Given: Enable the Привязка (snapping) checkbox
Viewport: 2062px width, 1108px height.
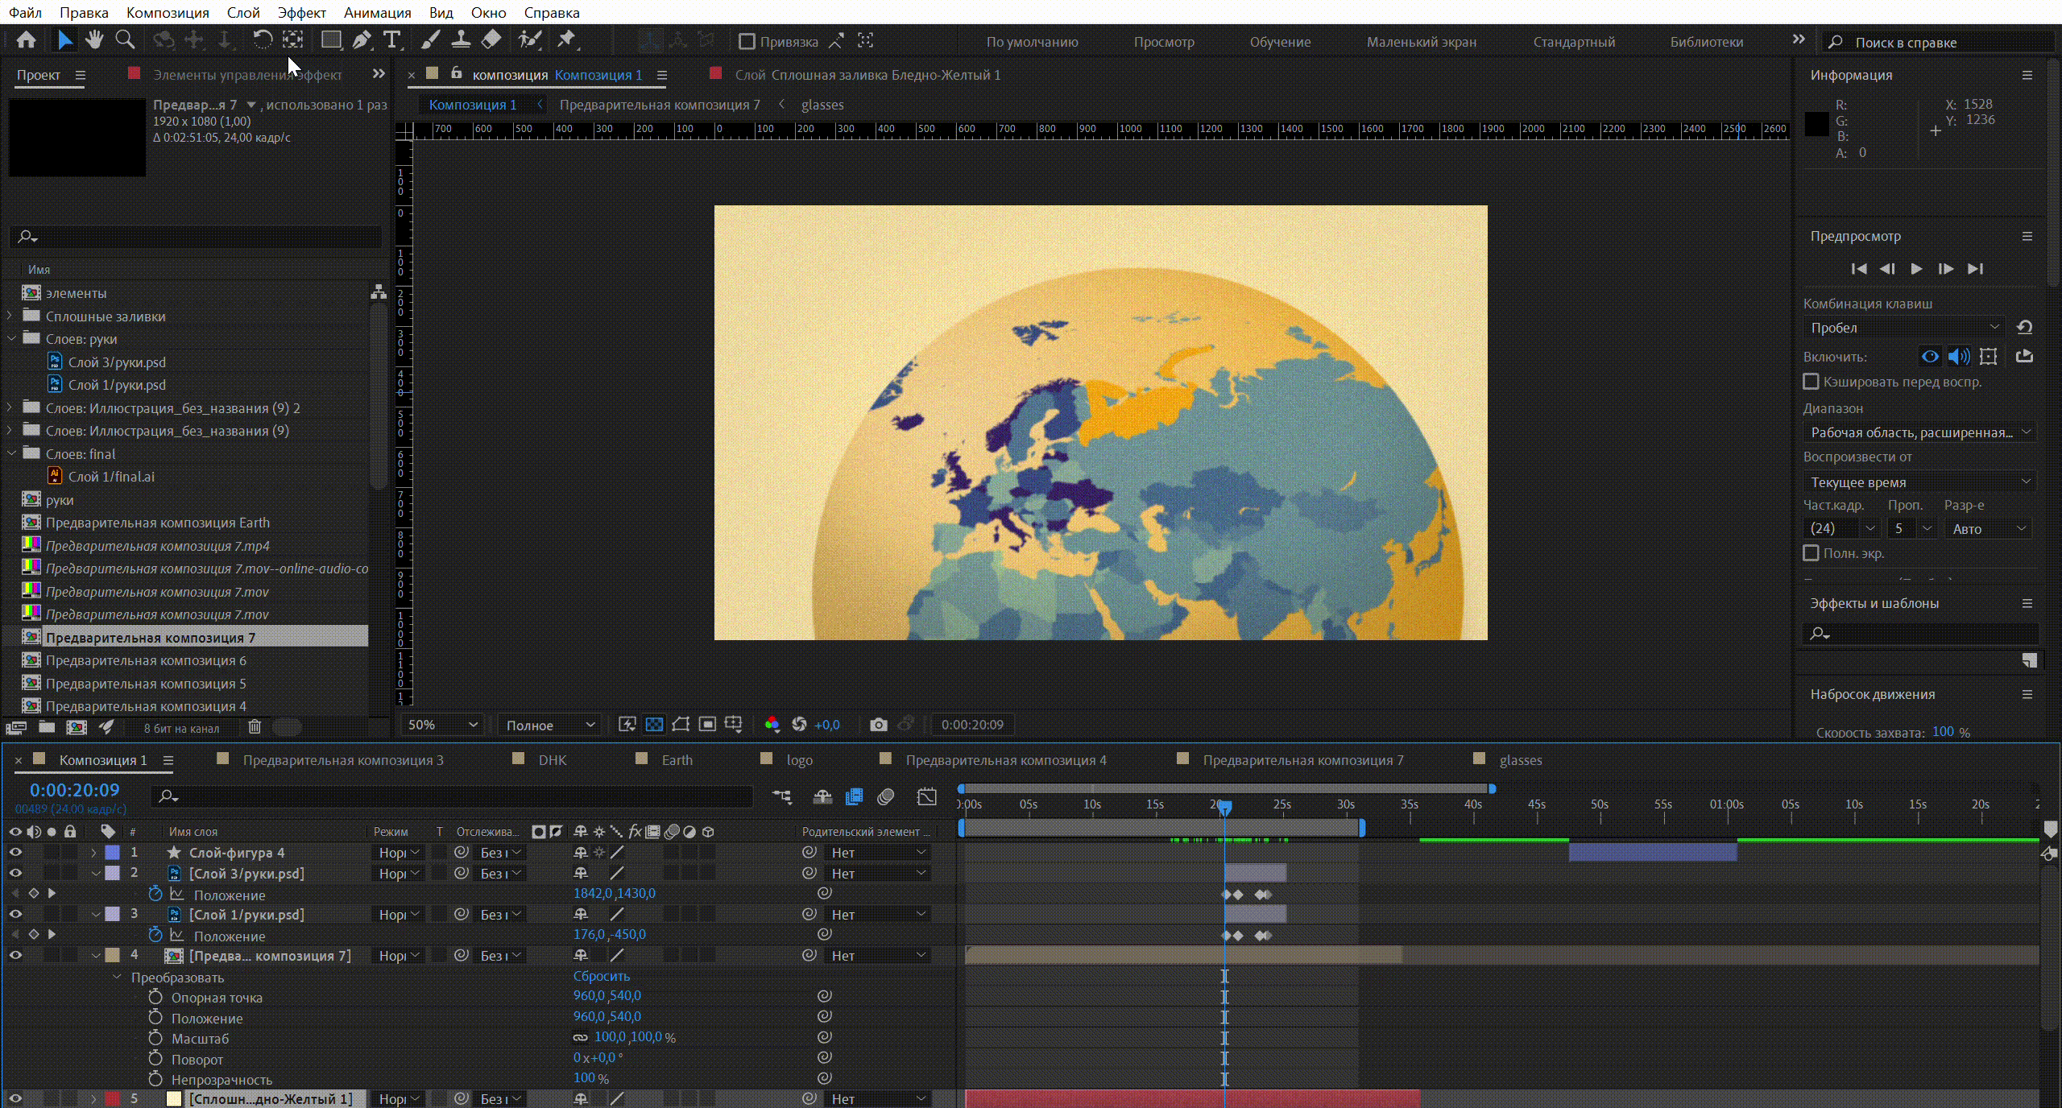Looking at the screenshot, I should coord(747,41).
